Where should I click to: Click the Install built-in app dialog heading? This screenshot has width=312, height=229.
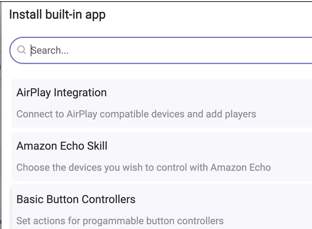(57, 15)
